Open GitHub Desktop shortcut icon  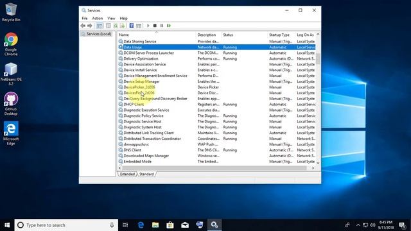(x=11, y=104)
